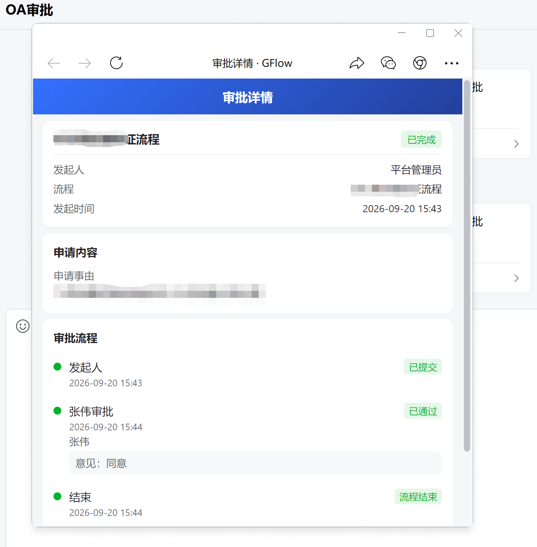
Task: Open first approval card chevron in OA审批 window
Action: pos(517,144)
